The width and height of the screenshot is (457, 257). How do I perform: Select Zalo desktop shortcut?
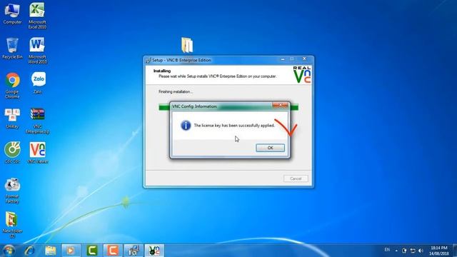click(x=38, y=83)
